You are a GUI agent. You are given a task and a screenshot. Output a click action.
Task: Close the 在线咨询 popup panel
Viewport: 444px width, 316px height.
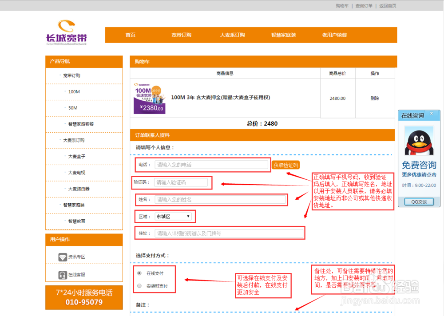pos(432,114)
